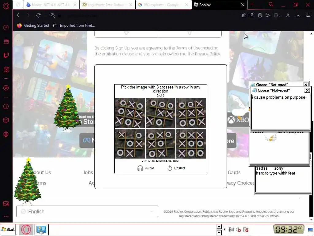Open the control panel taskbar icon

[41, 230]
